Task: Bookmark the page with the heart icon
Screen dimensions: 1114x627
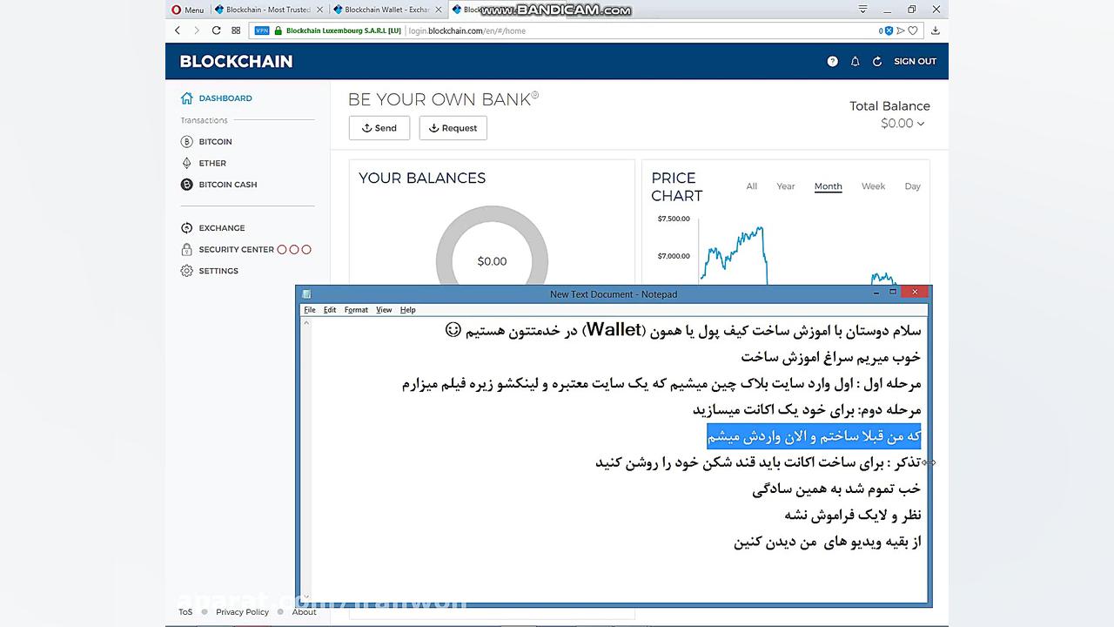Action: click(x=913, y=30)
